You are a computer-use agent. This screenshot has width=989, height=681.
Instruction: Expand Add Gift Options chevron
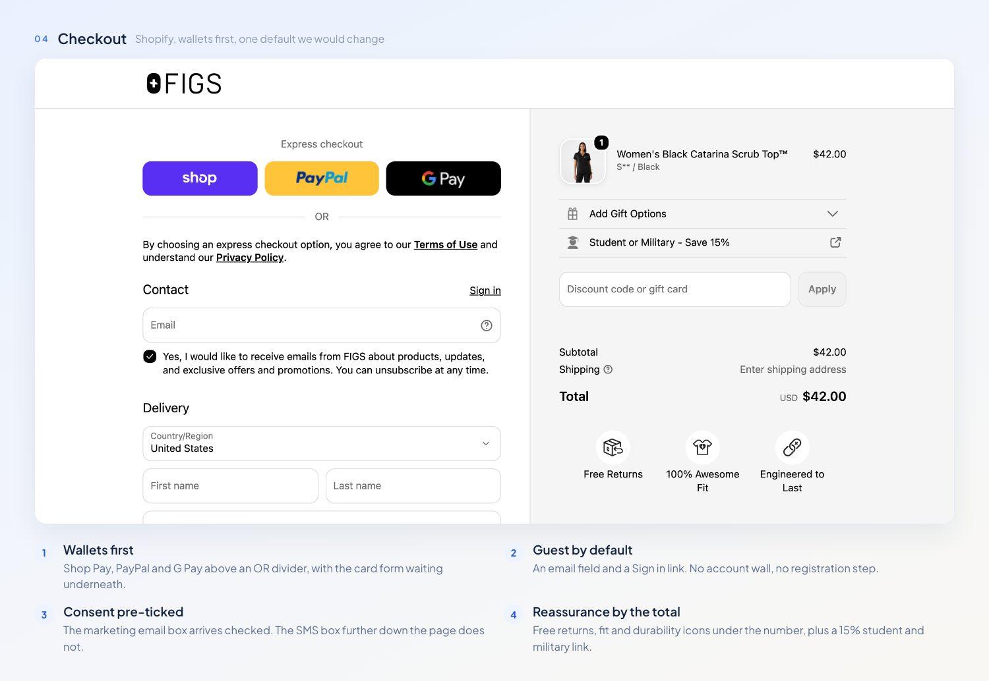pyautogui.click(x=833, y=214)
